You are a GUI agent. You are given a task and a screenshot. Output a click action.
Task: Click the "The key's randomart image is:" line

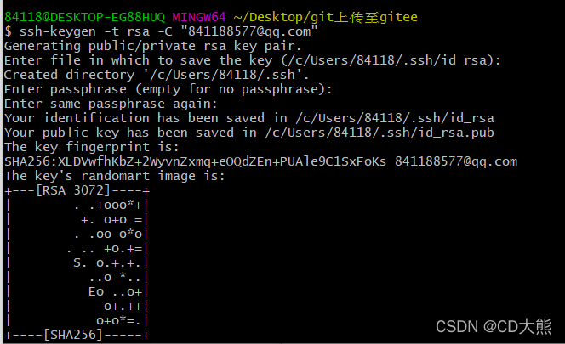click(x=114, y=176)
